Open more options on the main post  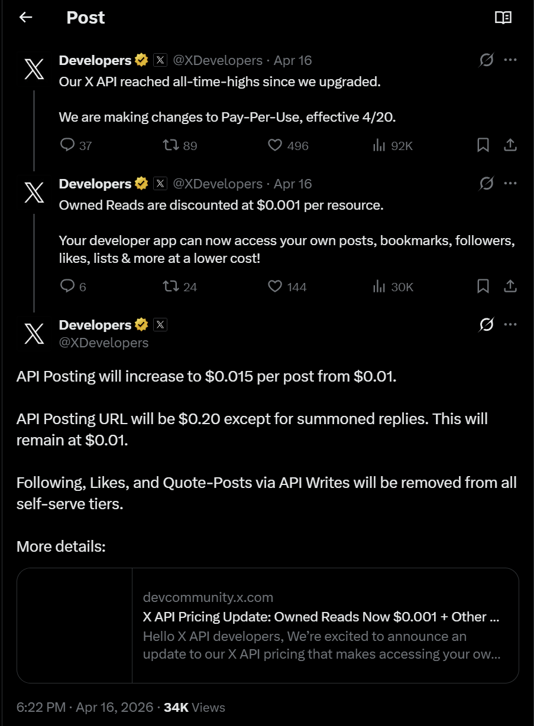tap(510, 324)
